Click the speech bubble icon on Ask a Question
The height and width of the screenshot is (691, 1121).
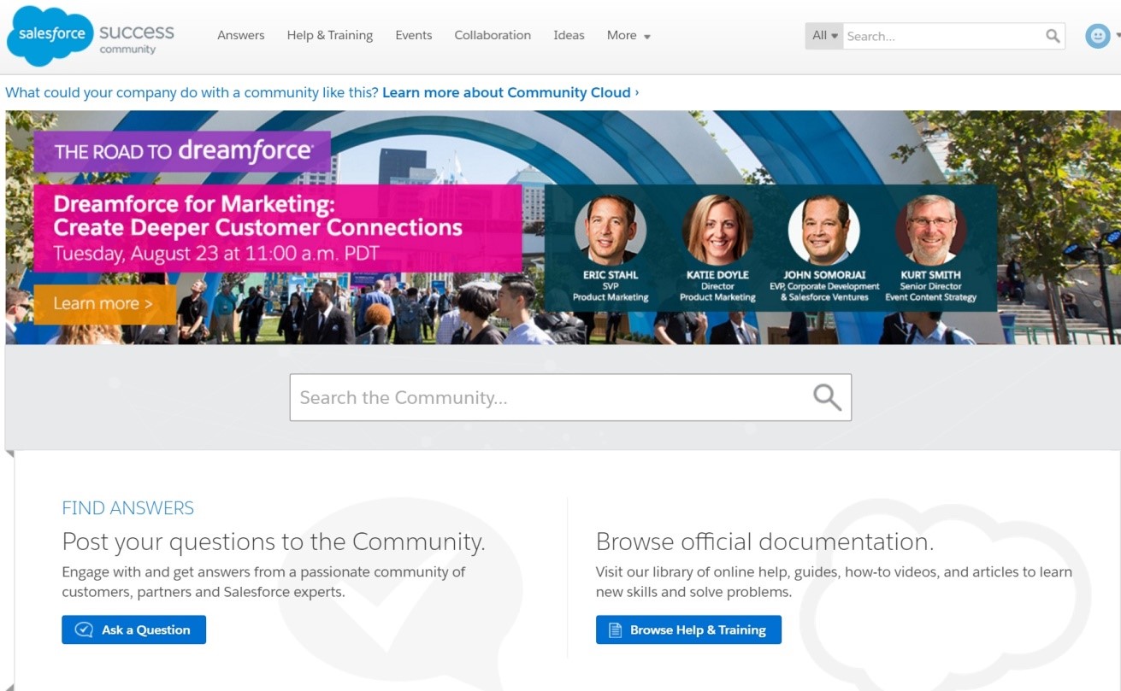point(84,630)
